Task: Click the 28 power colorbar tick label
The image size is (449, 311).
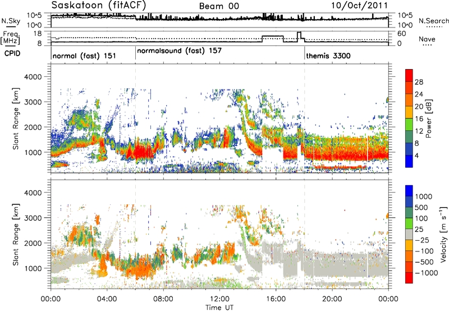Action: 419,82
